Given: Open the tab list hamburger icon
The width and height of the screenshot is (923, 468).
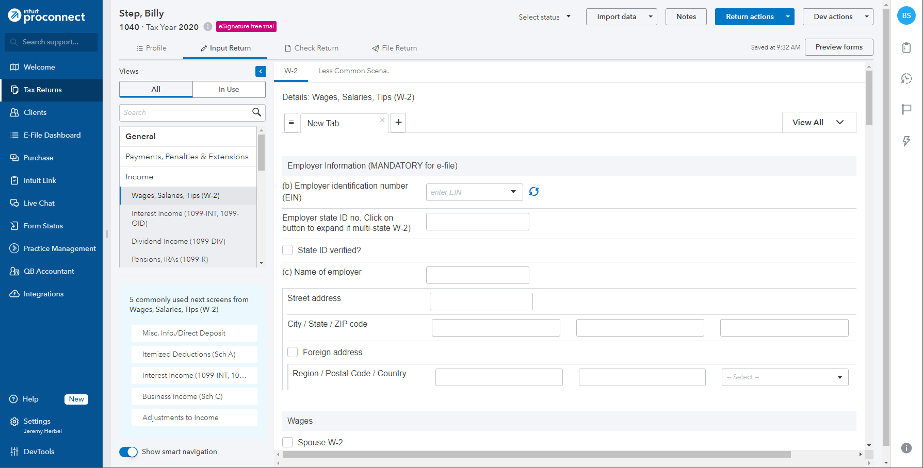Looking at the screenshot, I should click(x=292, y=123).
